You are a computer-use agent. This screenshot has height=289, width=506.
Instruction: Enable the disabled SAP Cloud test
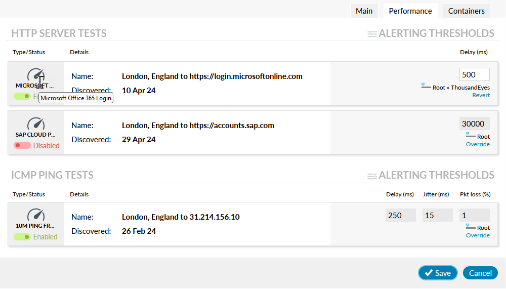22,145
